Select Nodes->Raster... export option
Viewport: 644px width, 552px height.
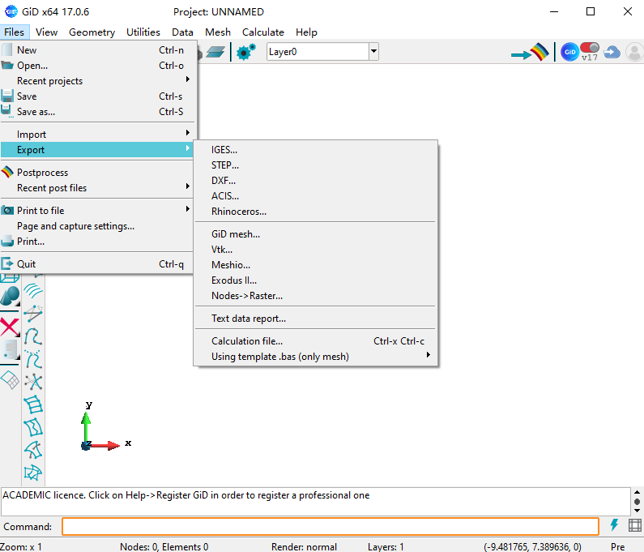(315, 296)
